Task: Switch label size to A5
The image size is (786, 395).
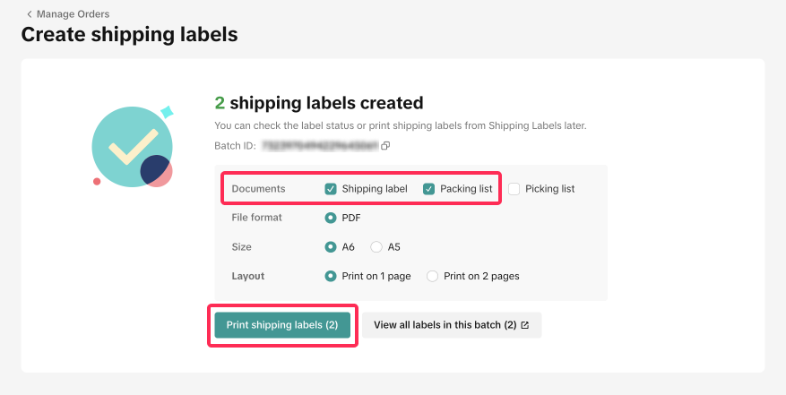Action: (376, 246)
